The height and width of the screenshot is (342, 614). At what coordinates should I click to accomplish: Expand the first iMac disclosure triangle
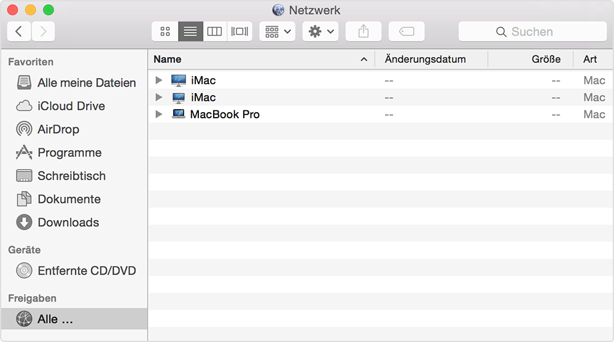[158, 80]
